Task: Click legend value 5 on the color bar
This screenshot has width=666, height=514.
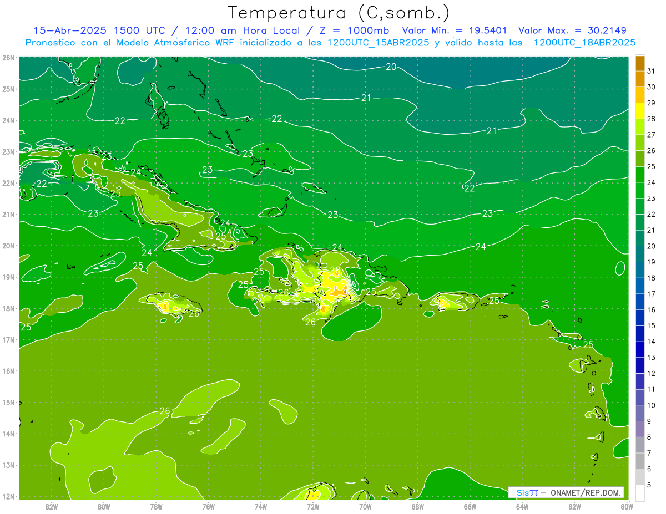Action: pyautogui.click(x=649, y=485)
